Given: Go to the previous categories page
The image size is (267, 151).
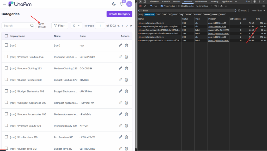Looking at the screenshot, I should (x=123, y=26).
